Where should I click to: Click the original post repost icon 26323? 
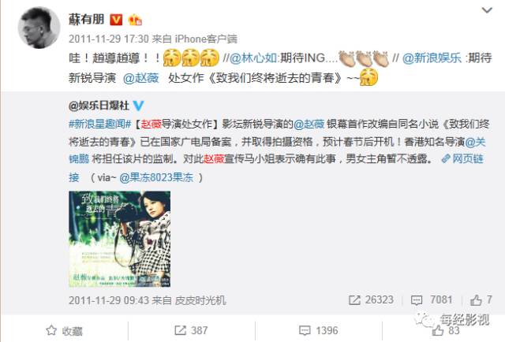[371, 300]
